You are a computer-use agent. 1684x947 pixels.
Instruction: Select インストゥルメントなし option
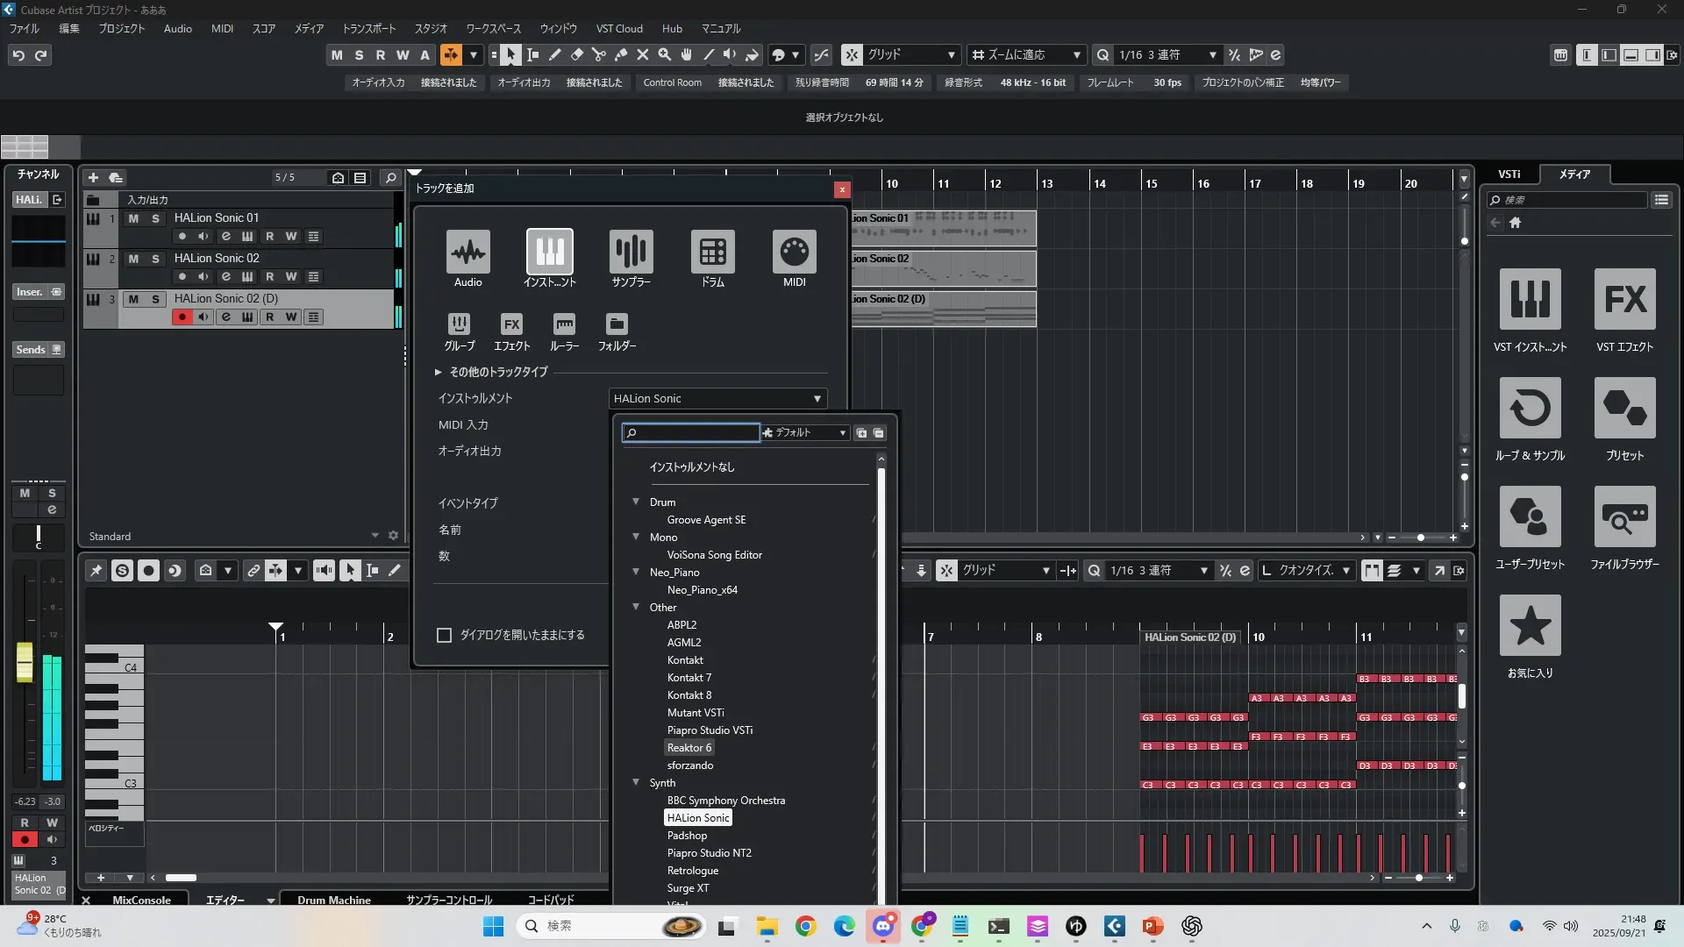tap(692, 467)
